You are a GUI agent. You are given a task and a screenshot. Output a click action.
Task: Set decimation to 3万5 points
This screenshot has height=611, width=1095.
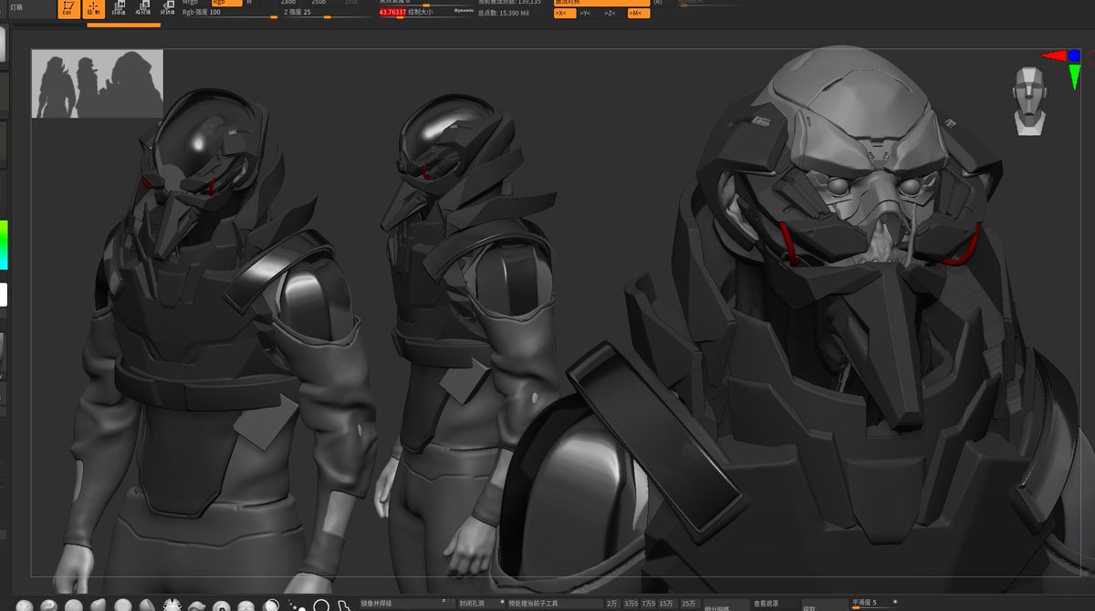point(631,604)
